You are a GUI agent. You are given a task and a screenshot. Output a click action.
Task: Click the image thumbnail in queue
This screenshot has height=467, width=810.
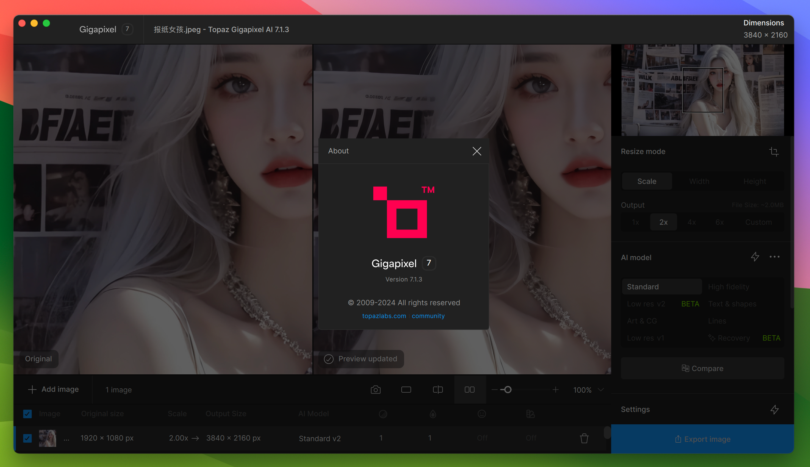tap(47, 438)
